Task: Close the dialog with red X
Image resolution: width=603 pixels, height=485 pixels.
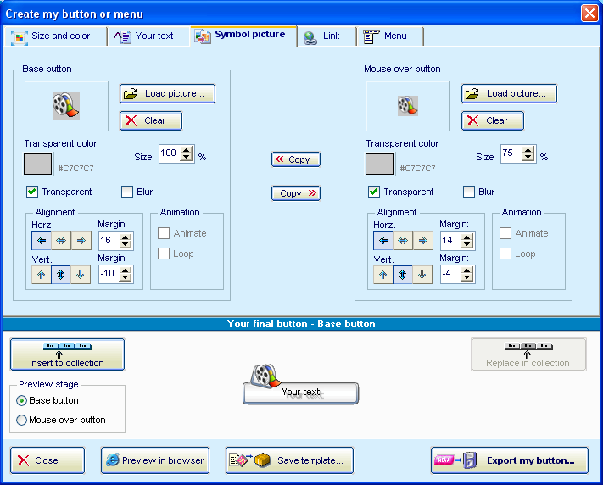Action: point(589,13)
